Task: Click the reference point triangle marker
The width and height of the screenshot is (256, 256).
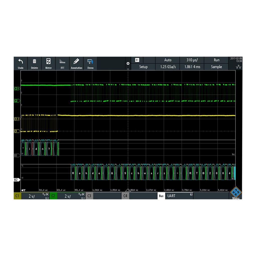Action: point(128,190)
